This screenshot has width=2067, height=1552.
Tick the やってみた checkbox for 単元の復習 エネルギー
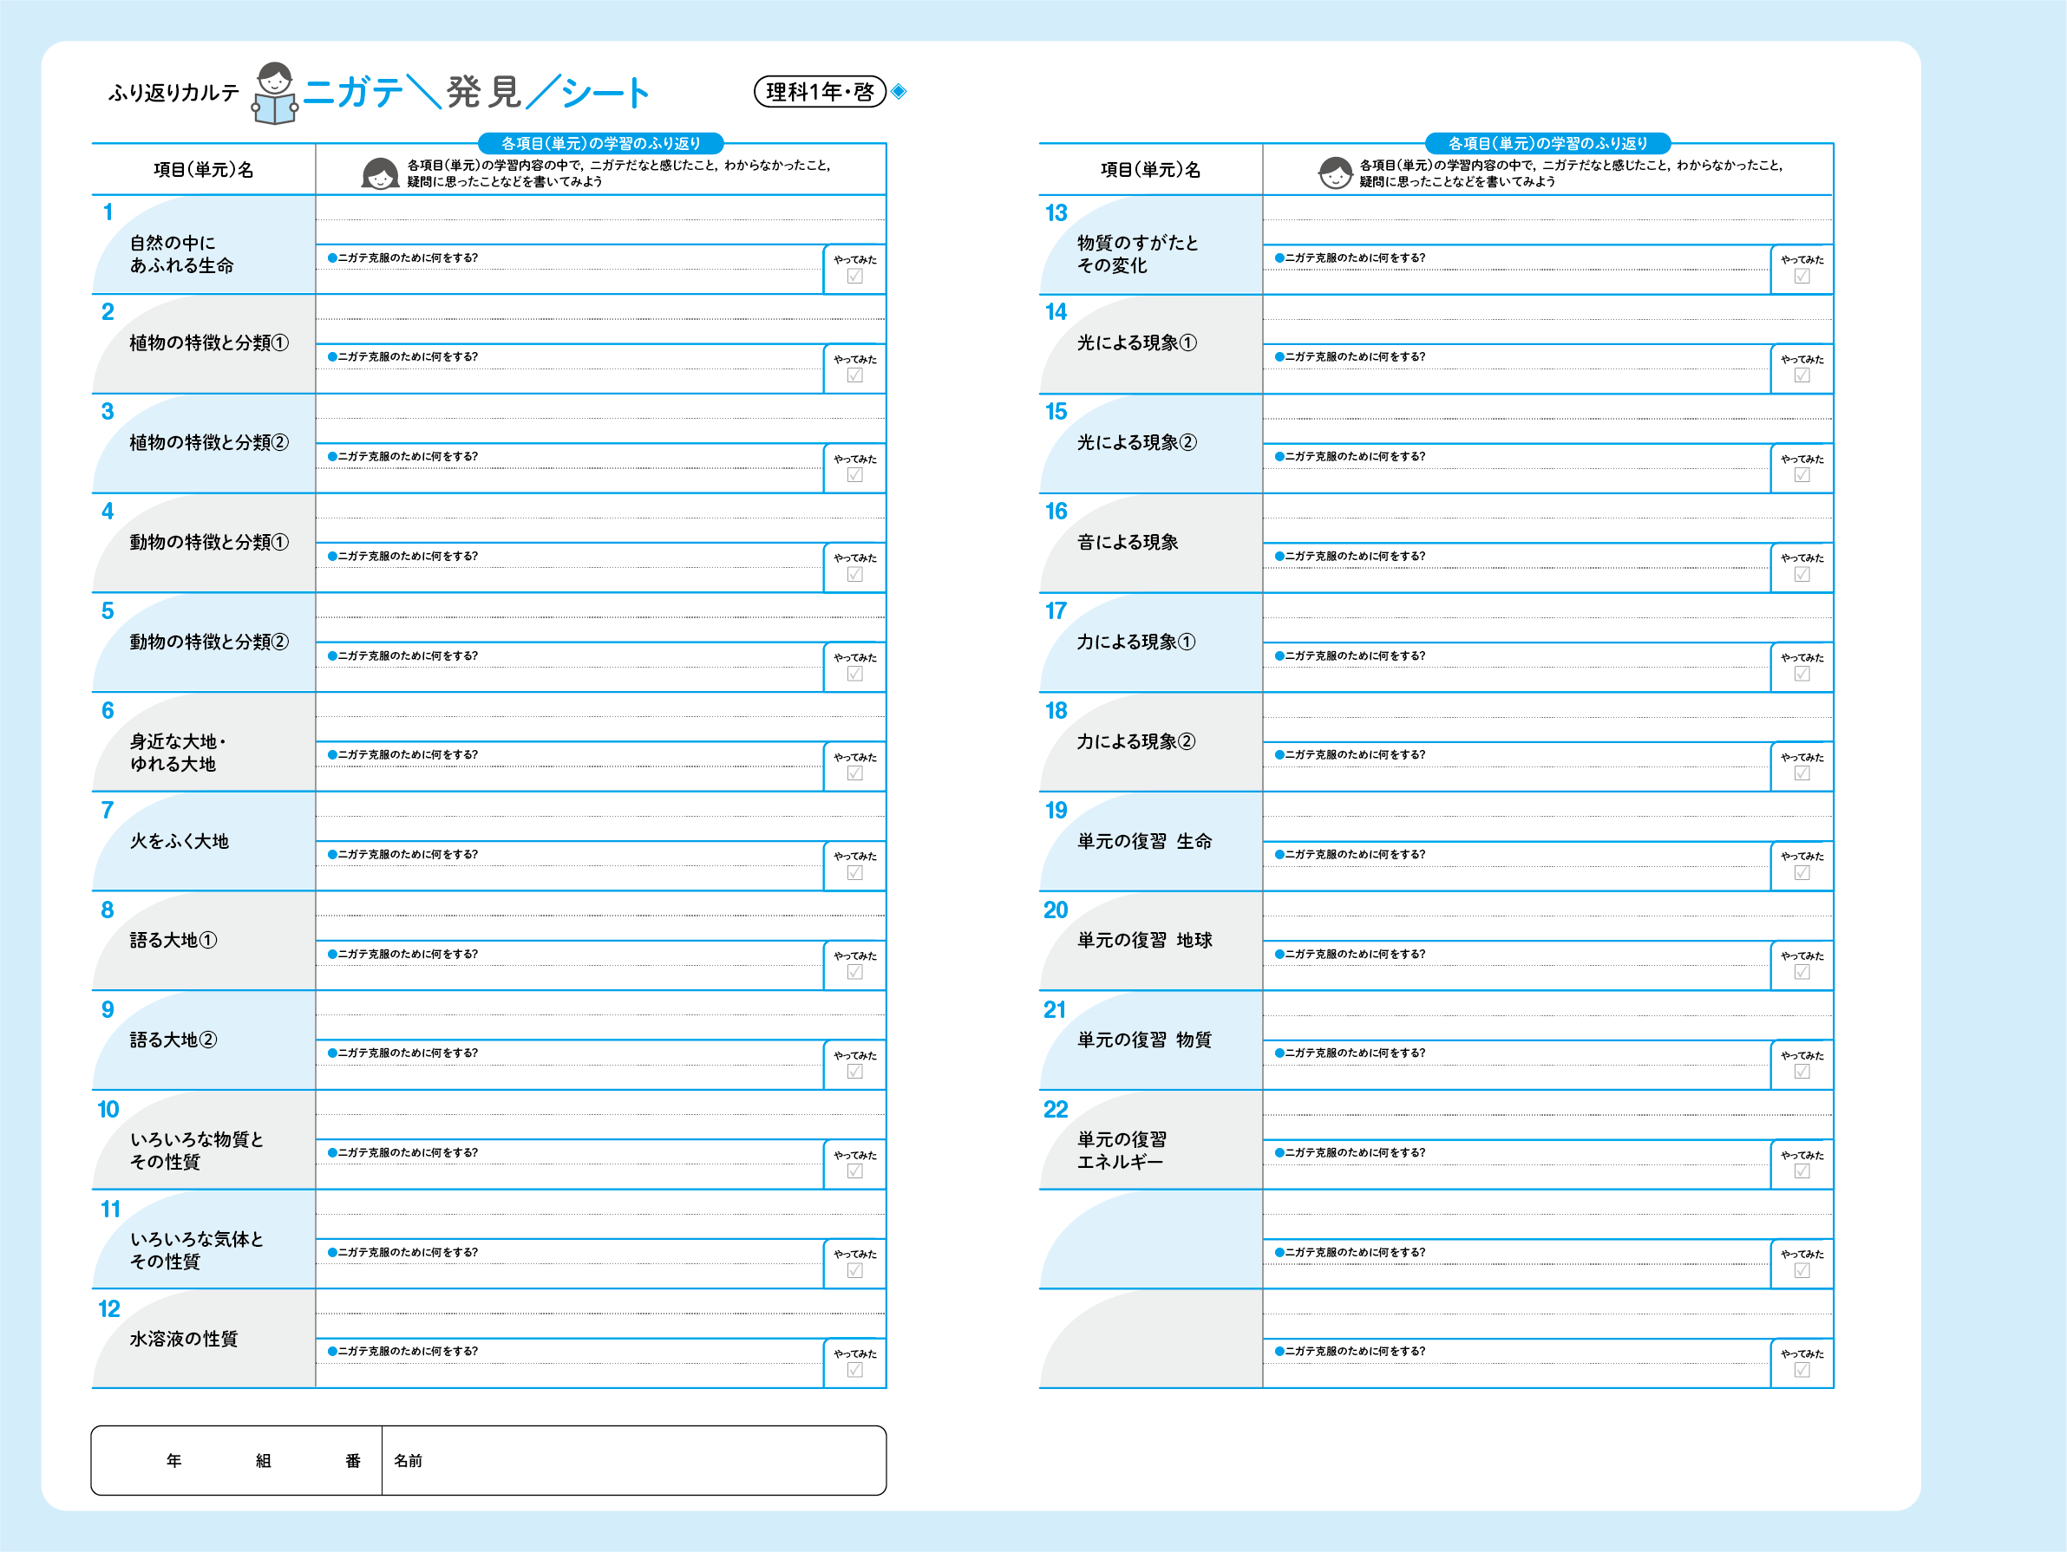[x=1802, y=1171]
